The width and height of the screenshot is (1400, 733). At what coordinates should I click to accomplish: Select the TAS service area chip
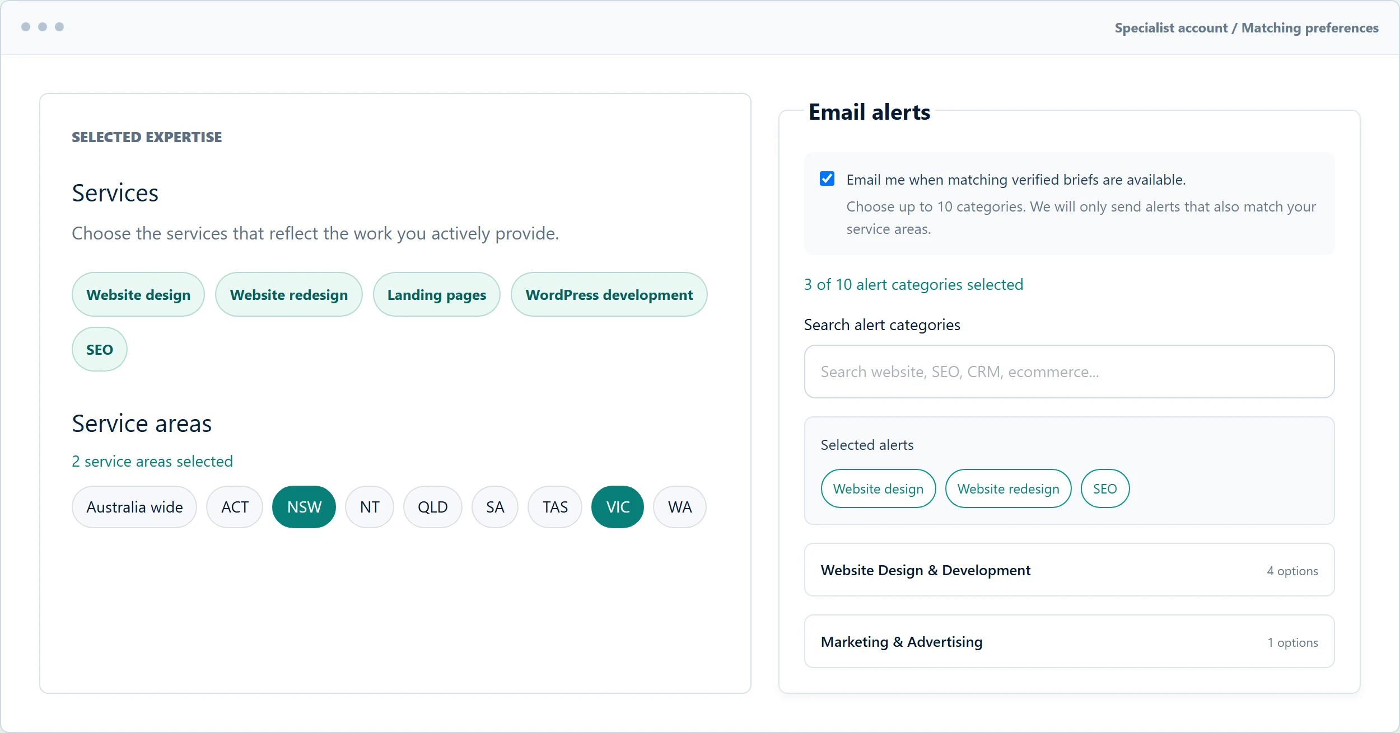coord(555,507)
